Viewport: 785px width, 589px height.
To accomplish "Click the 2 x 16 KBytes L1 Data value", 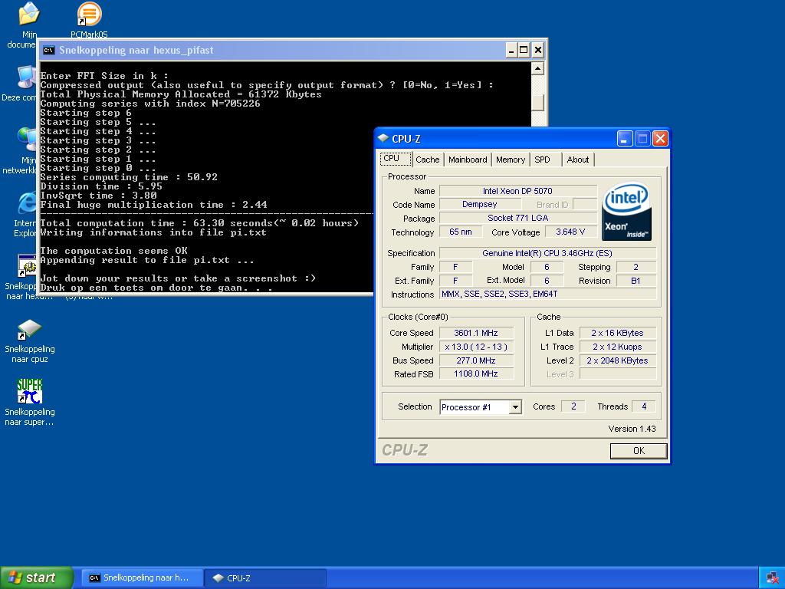I will click(x=617, y=333).
